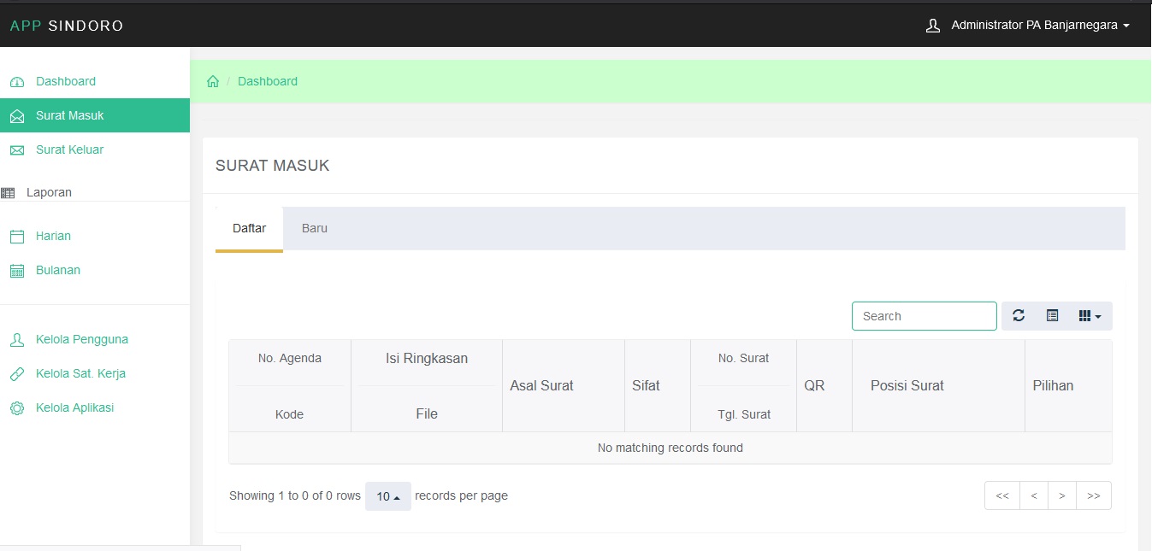
Task: Open the records per page dropdown
Action: coord(388,496)
